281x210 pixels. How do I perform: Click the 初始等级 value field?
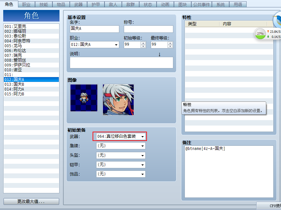pyautogui.click(x=132, y=45)
